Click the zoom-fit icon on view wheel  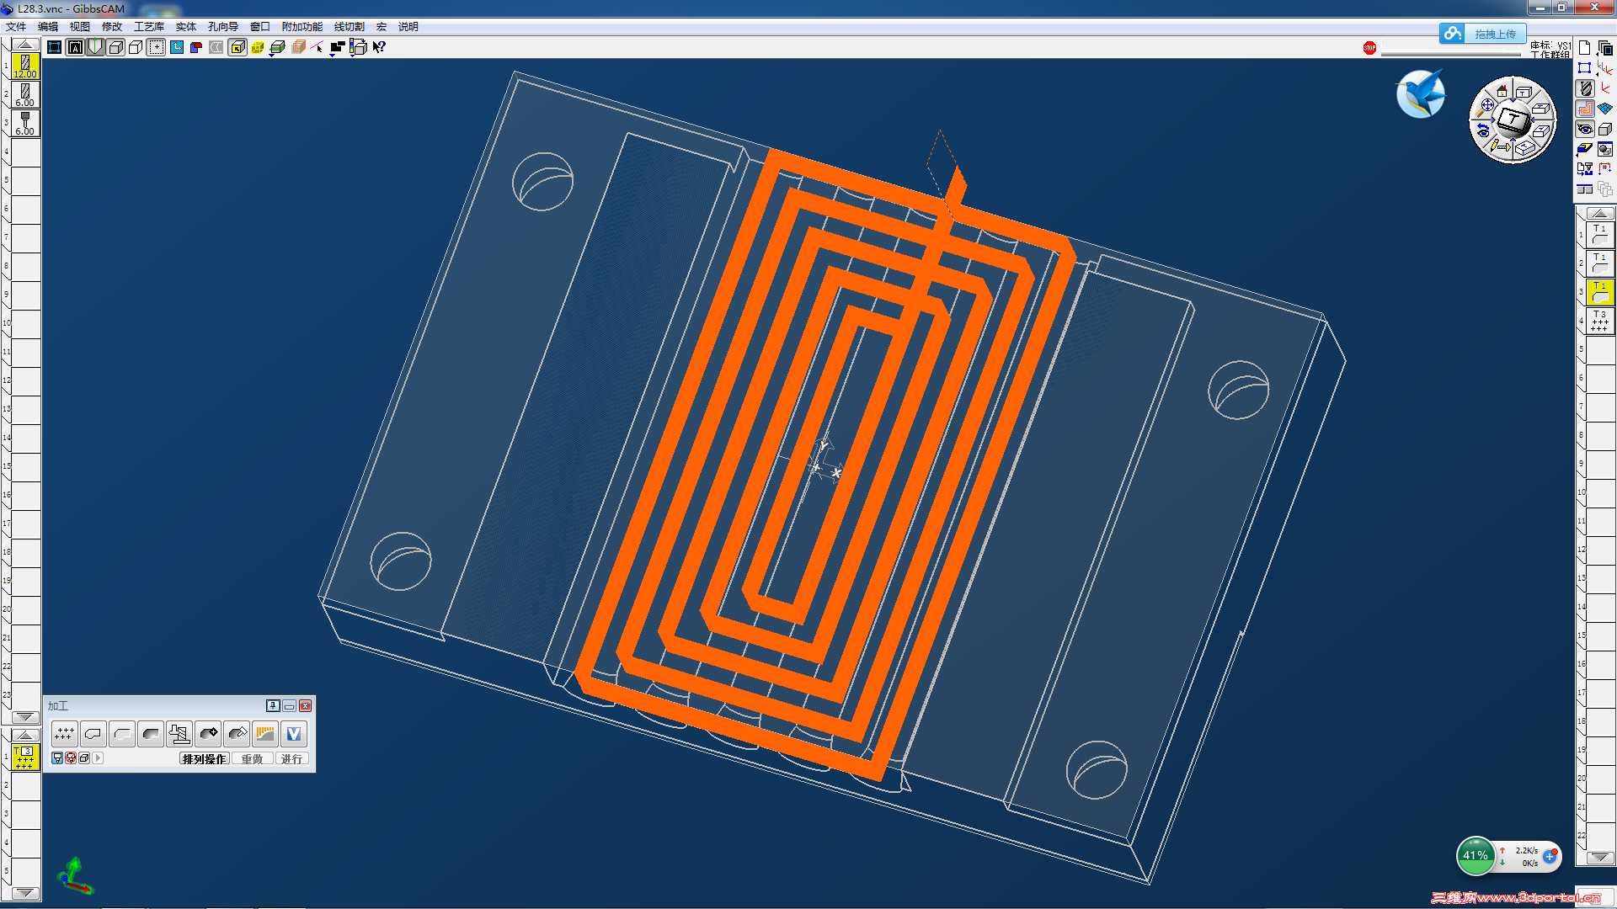(x=1486, y=106)
